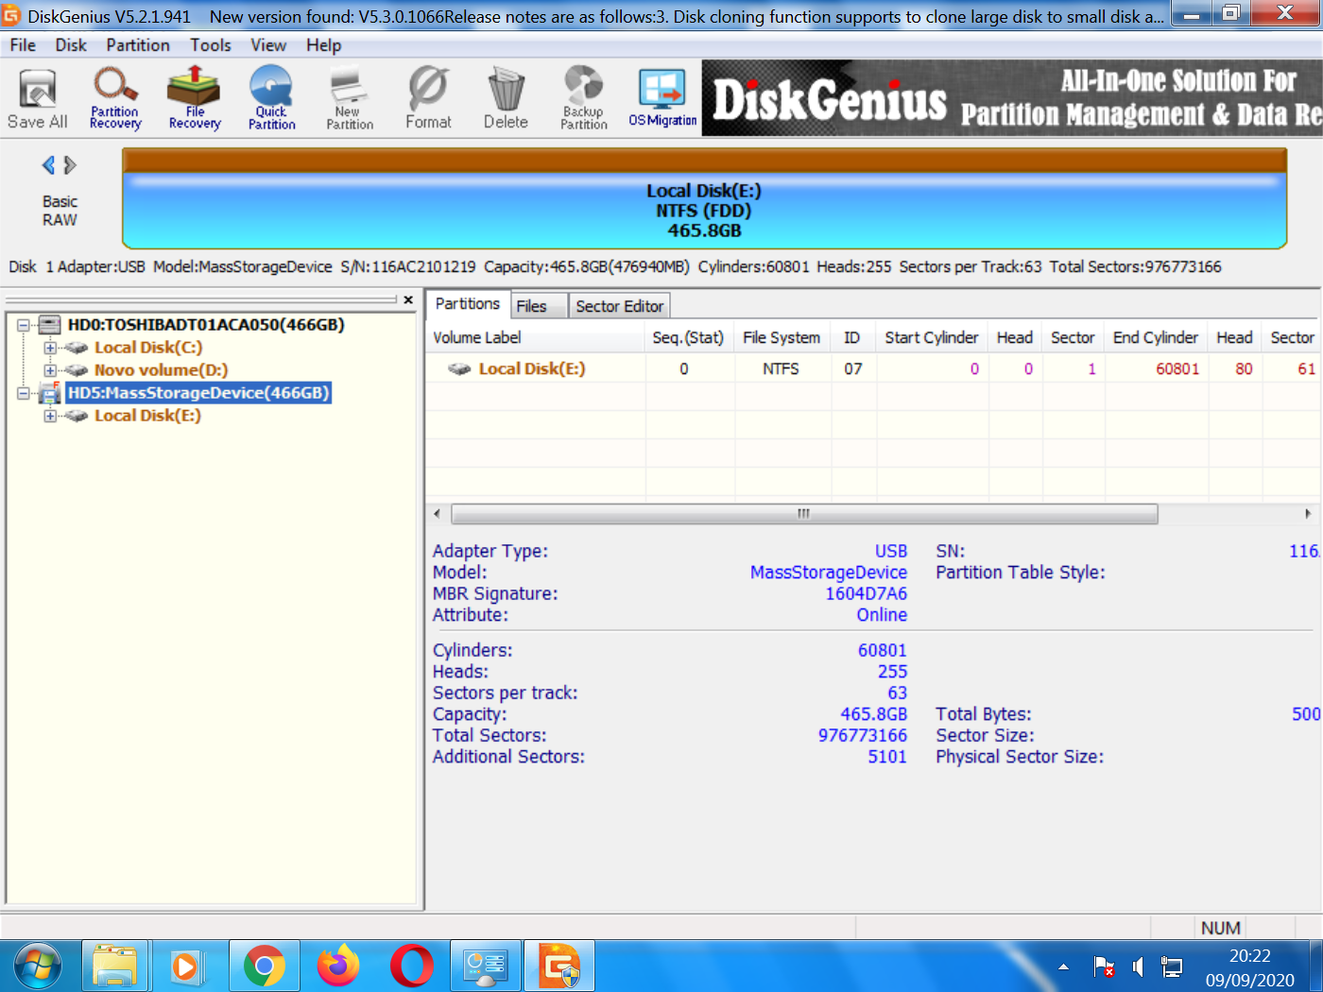The height and width of the screenshot is (992, 1323).
Task: Click the File System column header
Action: (782, 337)
